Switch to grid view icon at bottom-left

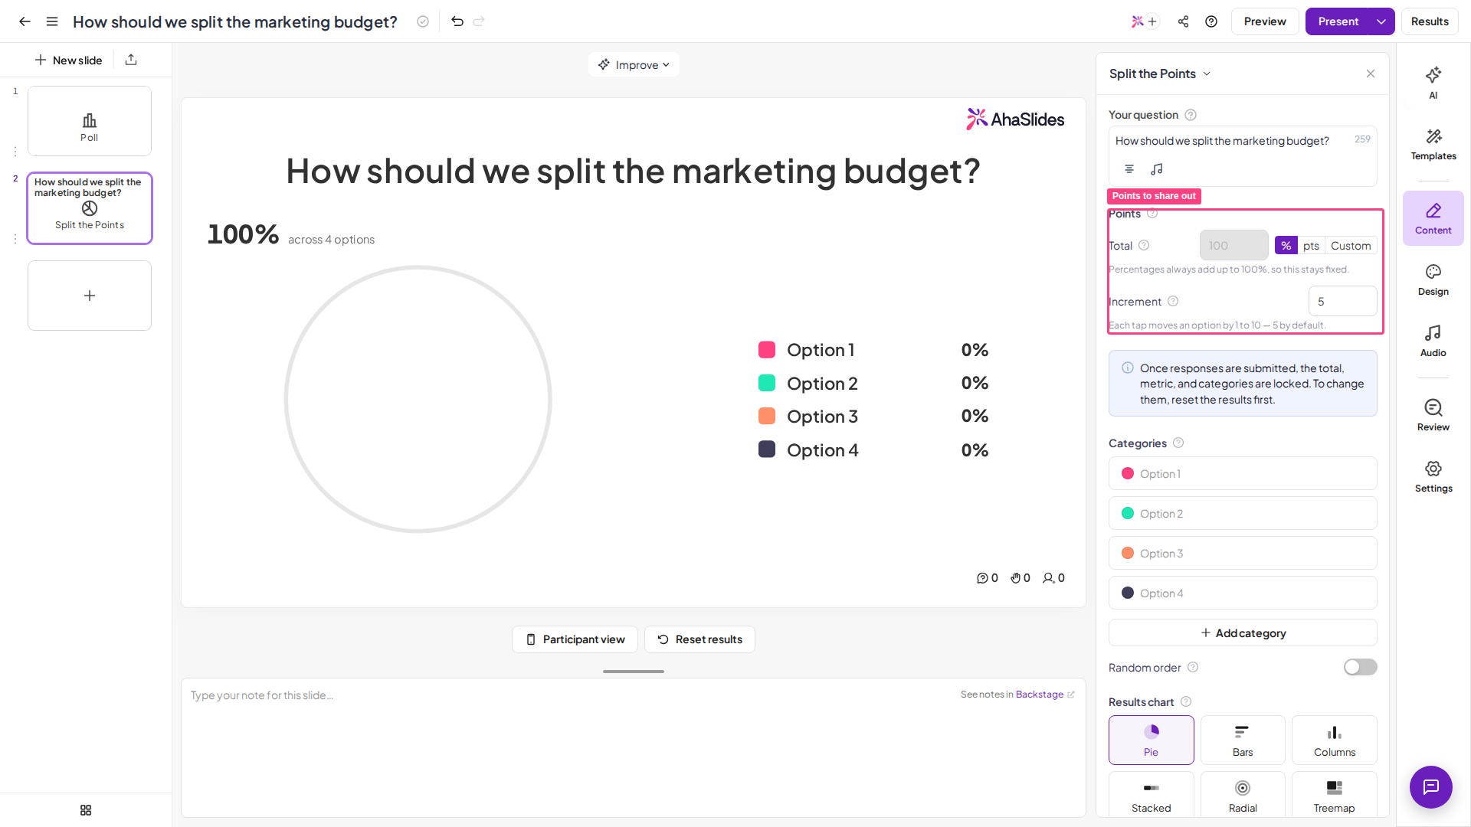[86, 810]
